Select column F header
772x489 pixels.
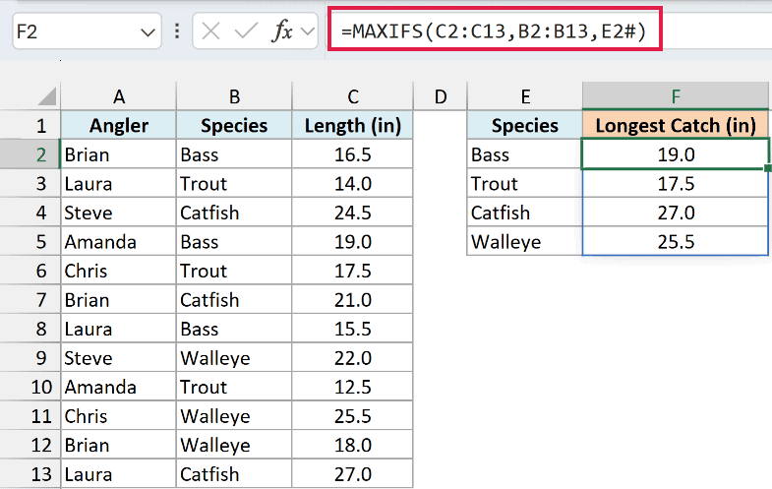pyautogui.click(x=676, y=96)
